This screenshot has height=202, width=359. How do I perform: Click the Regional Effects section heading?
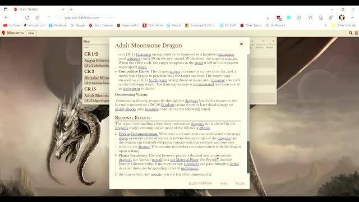pyautogui.click(x=132, y=118)
